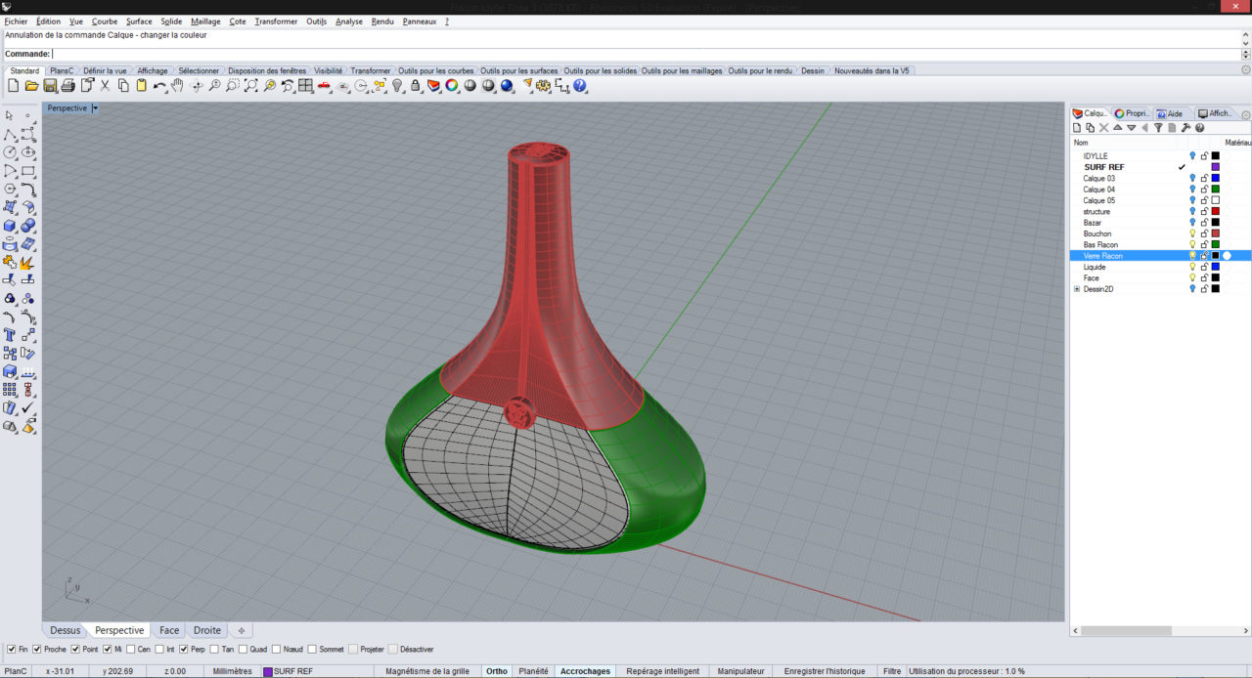The image size is (1252, 678).
Task: Open the Fichier menu
Action: pyautogui.click(x=17, y=21)
